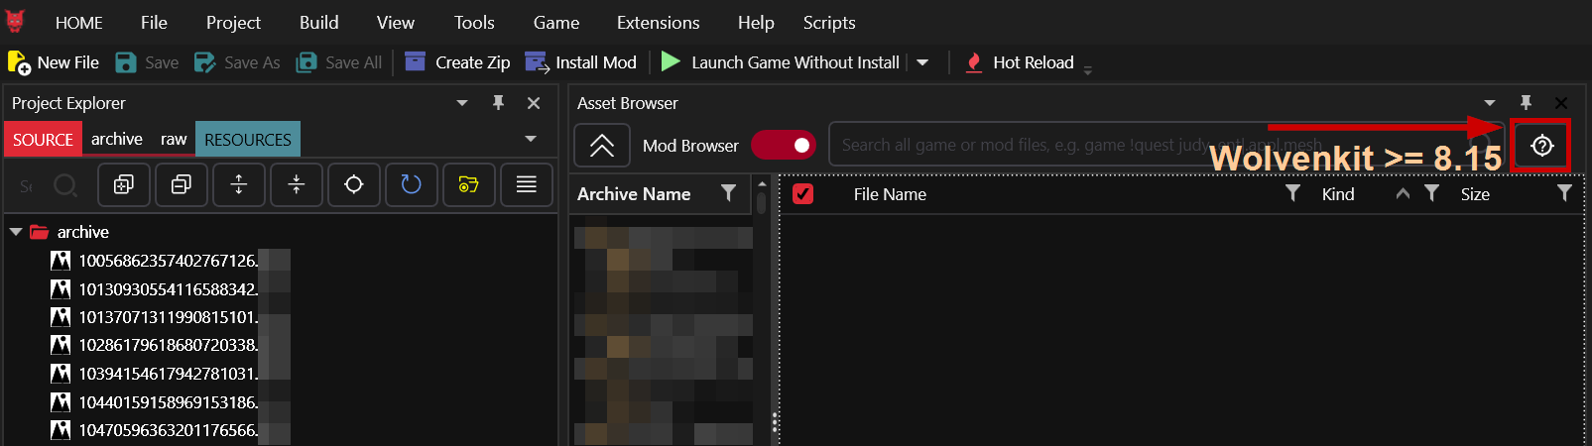The width and height of the screenshot is (1592, 446).
Task: Toggle the Mod Browser switch
Action: coord(784,146)
